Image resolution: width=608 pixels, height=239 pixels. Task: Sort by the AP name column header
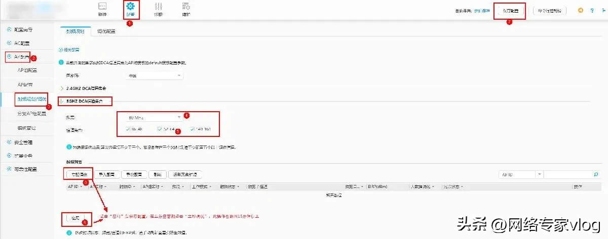pyautogui.click(x=97, y=186)
